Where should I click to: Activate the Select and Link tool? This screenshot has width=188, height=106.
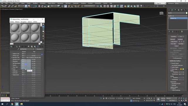click(9, 6)
